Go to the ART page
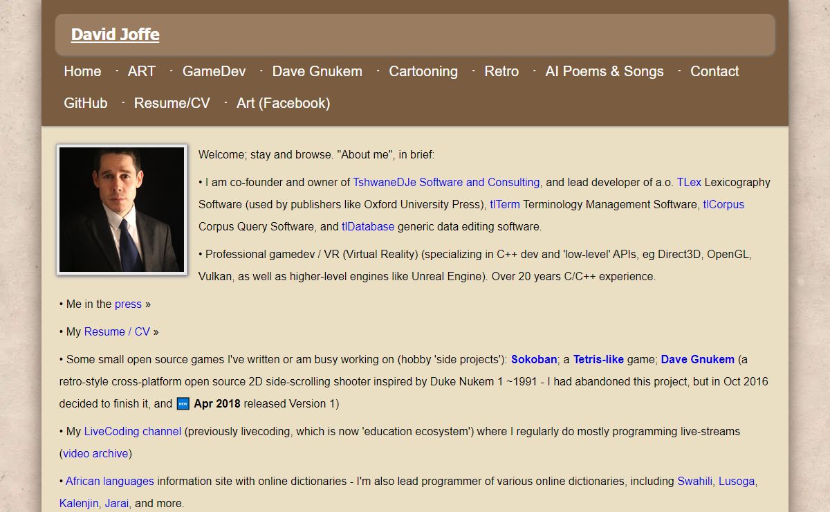 pos(142,71)
